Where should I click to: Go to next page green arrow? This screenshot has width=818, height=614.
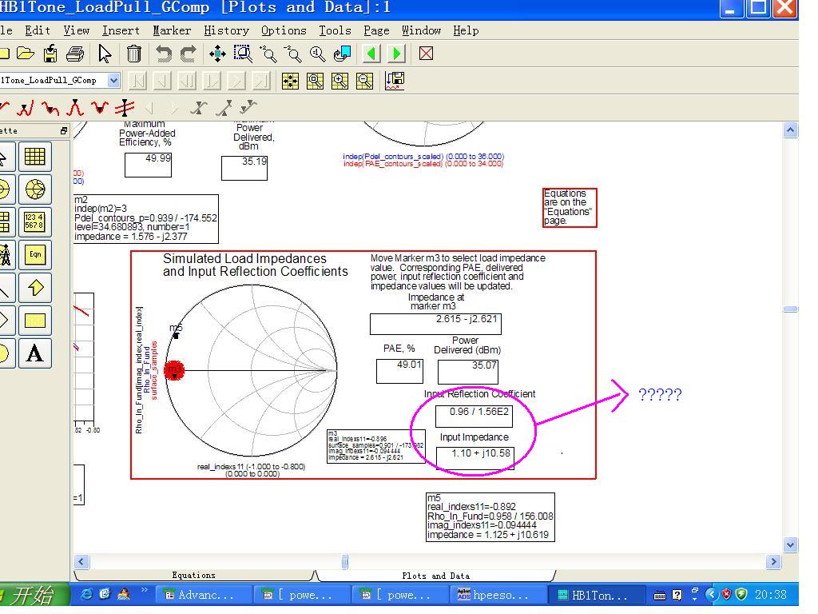396,54
